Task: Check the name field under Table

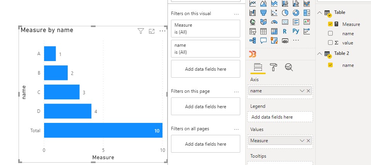Action: pyautogui.click(x=330, y=34)
